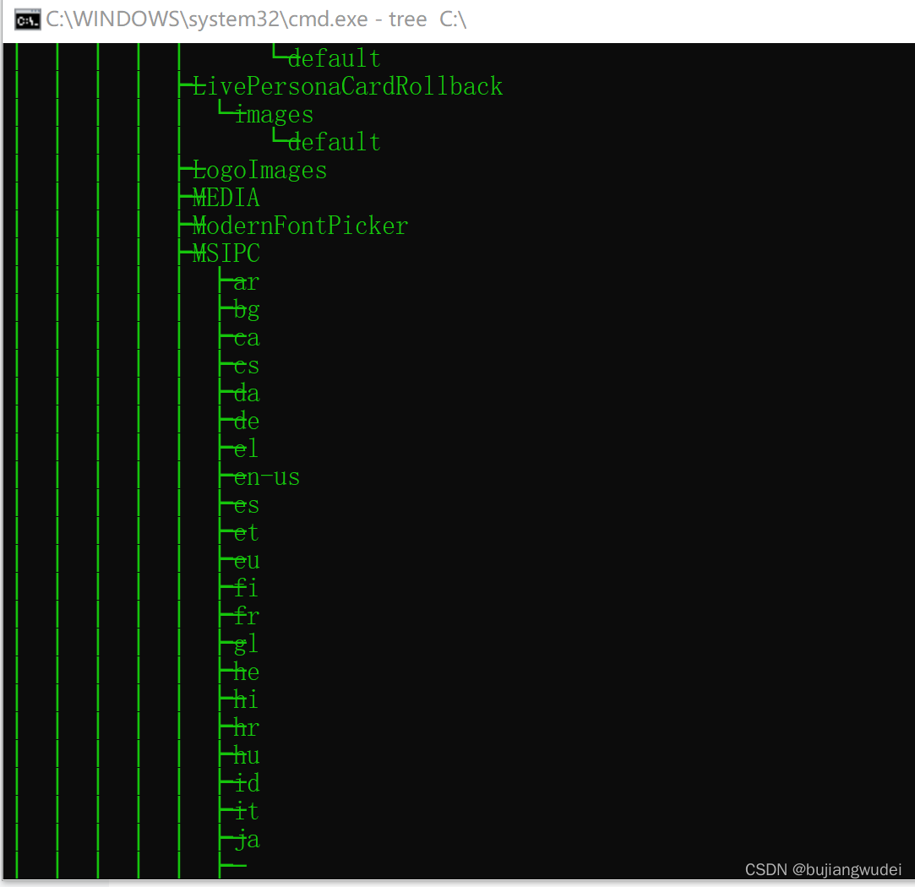This screenshot has height=887, width=915.
Task: Click the 'fi' subfolder entry
Action: (246, 588)
